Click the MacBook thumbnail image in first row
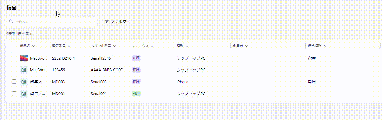Viewport: 382px width, 120px height. coord(24,58)
